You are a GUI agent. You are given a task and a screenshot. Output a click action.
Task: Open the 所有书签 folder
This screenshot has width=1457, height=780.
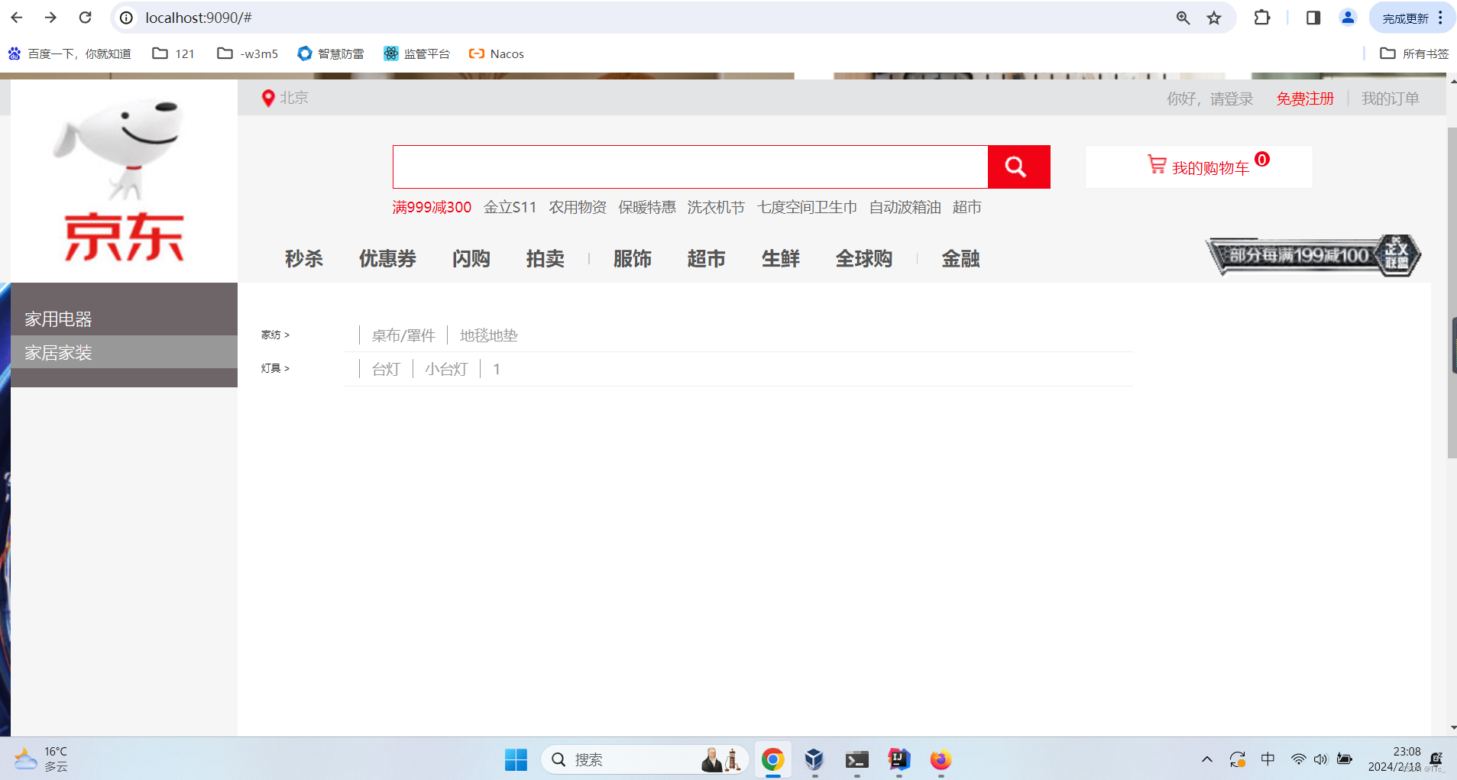[x=1414, y=53]
